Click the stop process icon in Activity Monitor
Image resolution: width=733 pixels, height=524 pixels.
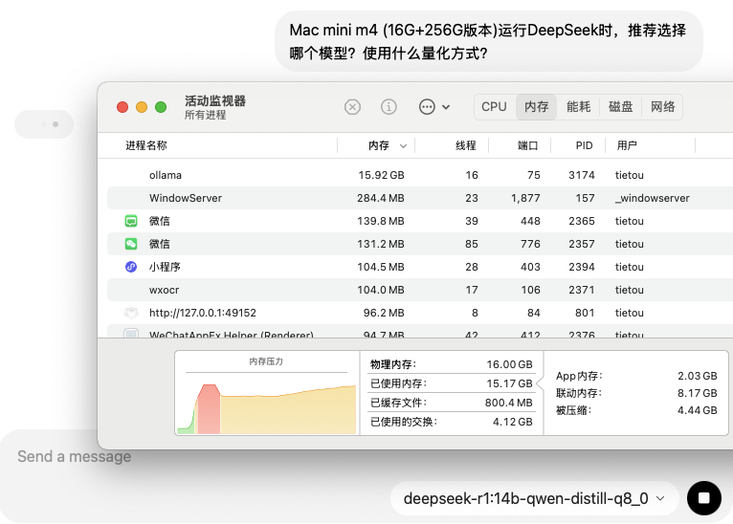point(352,107)
